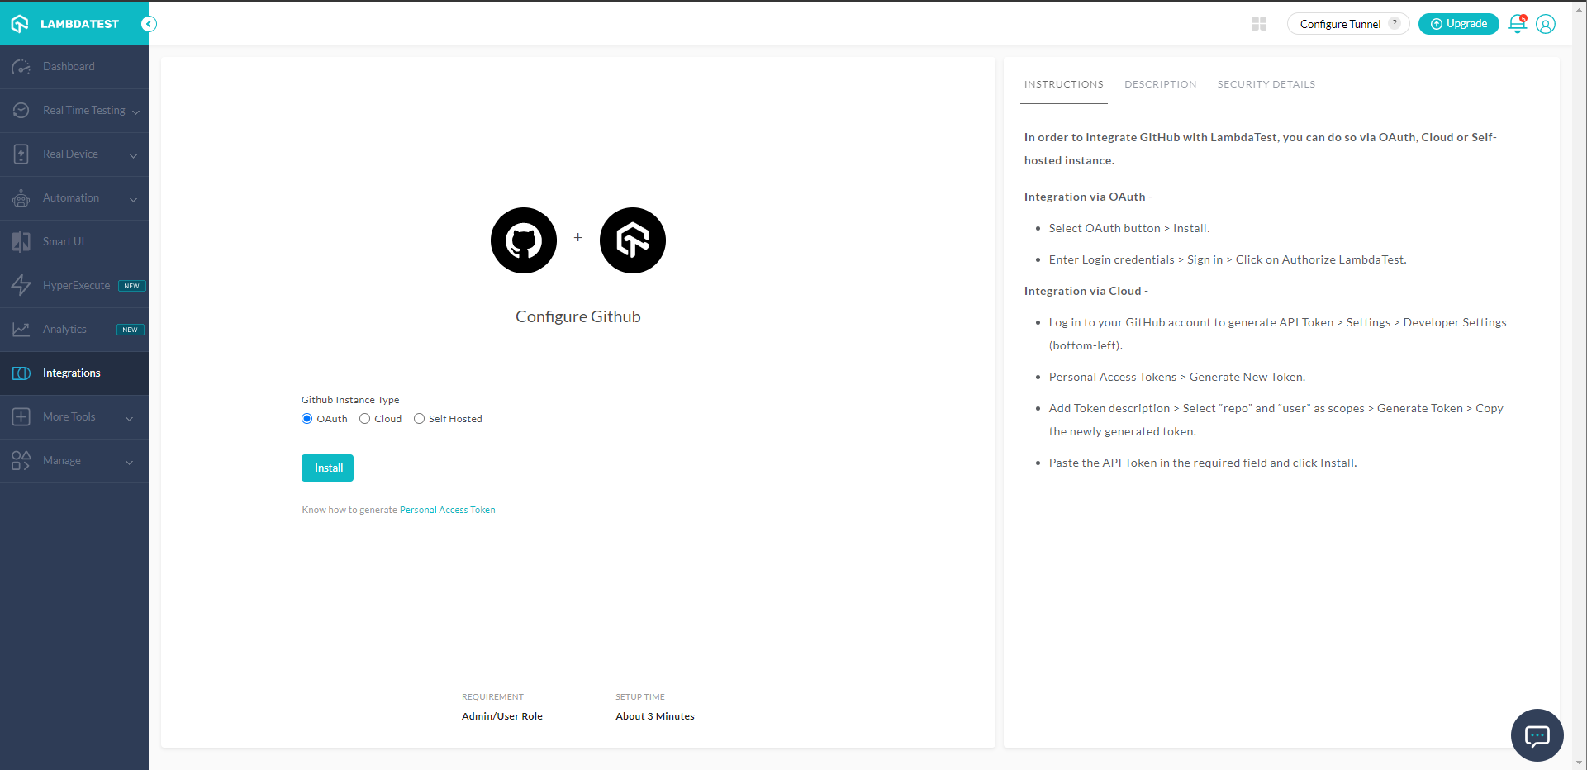Select the Self Hosted instance type
The image size is (1587, 770).
(419, 419)
